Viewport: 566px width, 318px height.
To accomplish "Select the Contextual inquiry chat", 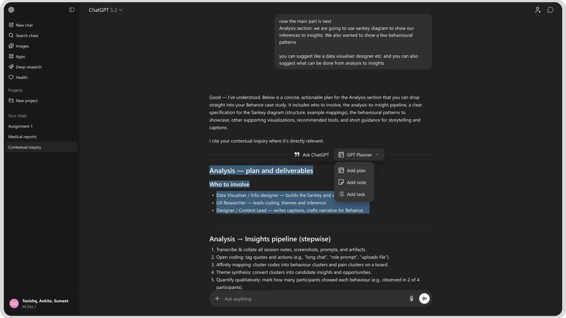I will point(41,147).
